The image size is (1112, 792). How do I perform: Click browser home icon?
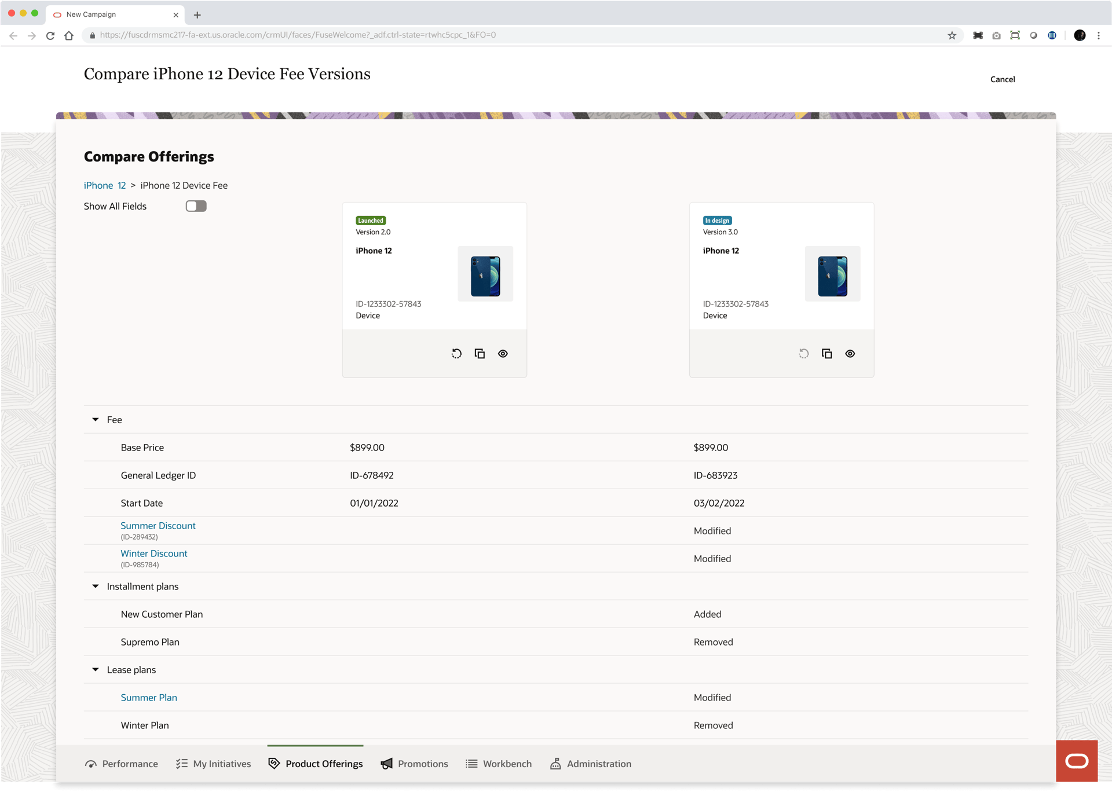(69, 35)
